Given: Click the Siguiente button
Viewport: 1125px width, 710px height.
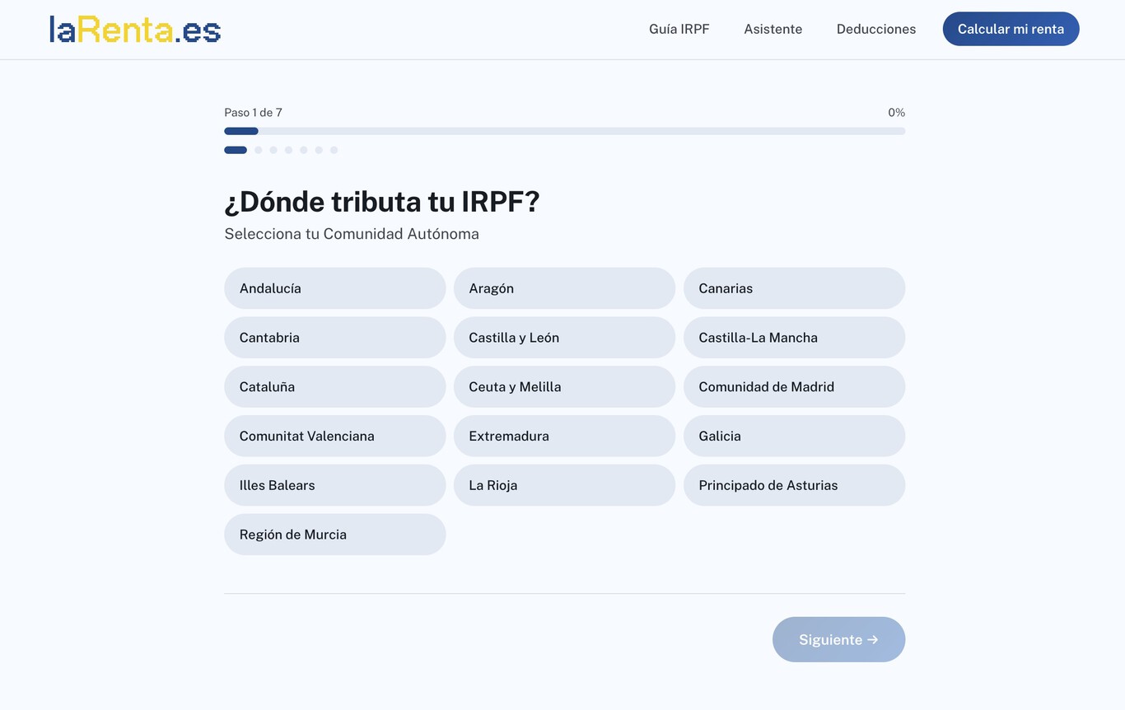Looking at the screenshot, I should point(838,639).
